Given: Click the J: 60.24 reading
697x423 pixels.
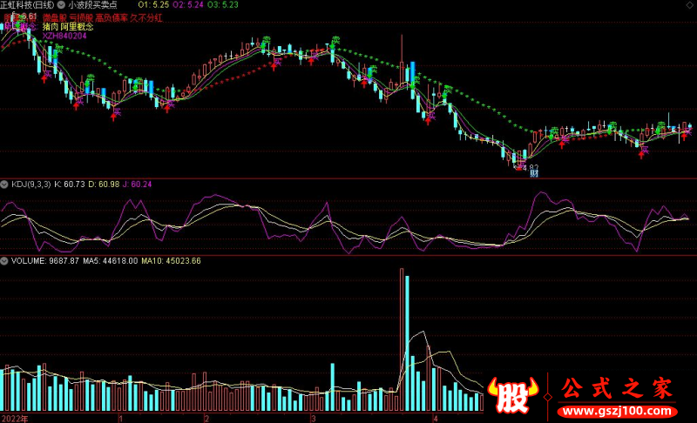Looking at the screenshot, I should point(137,185).
